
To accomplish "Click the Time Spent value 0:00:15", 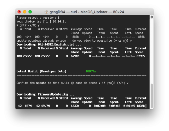I will 114,106.
